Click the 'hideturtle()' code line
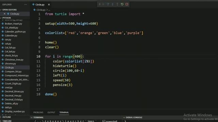Image resolution: width=218 pixels, height=122 pixels. [x=65, y=66]
